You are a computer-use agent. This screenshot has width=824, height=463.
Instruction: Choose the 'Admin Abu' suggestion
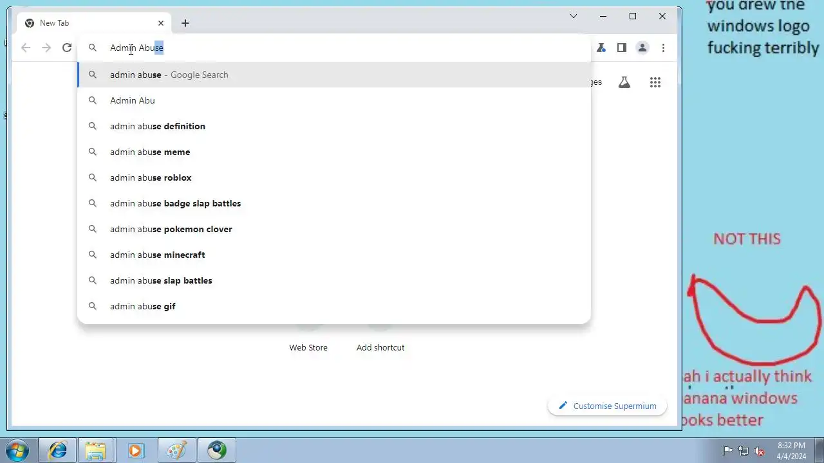334,100
